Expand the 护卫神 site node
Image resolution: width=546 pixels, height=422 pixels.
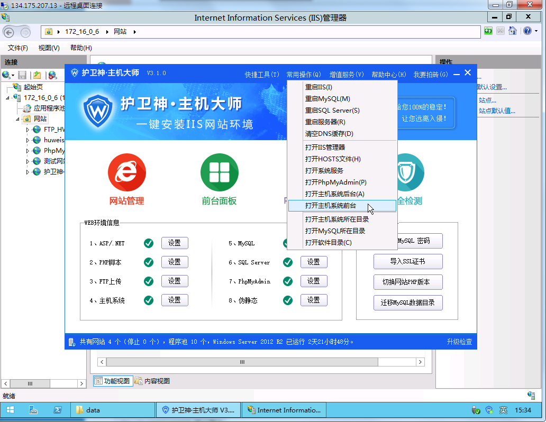tap(28, 172)
